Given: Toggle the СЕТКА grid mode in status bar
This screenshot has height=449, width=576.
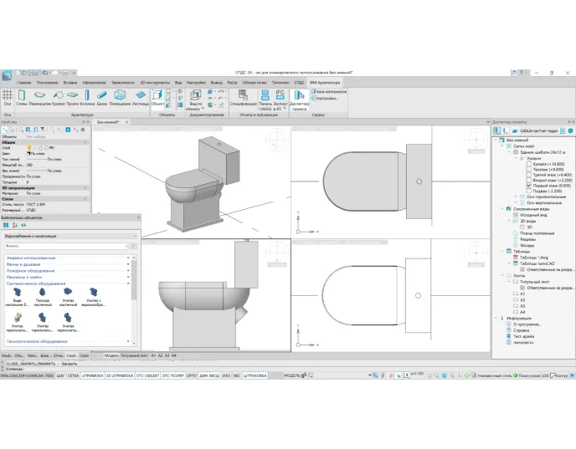Looking at the screenshot, I should click(x=73, y=376).
